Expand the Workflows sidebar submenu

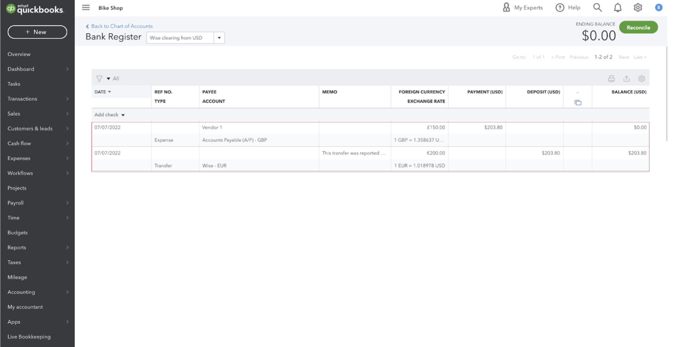click(x=67, y=173)
